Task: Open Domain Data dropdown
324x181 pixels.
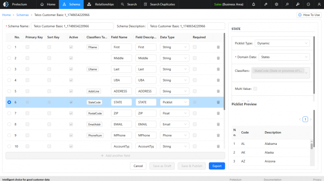Action: click(284, 57)
